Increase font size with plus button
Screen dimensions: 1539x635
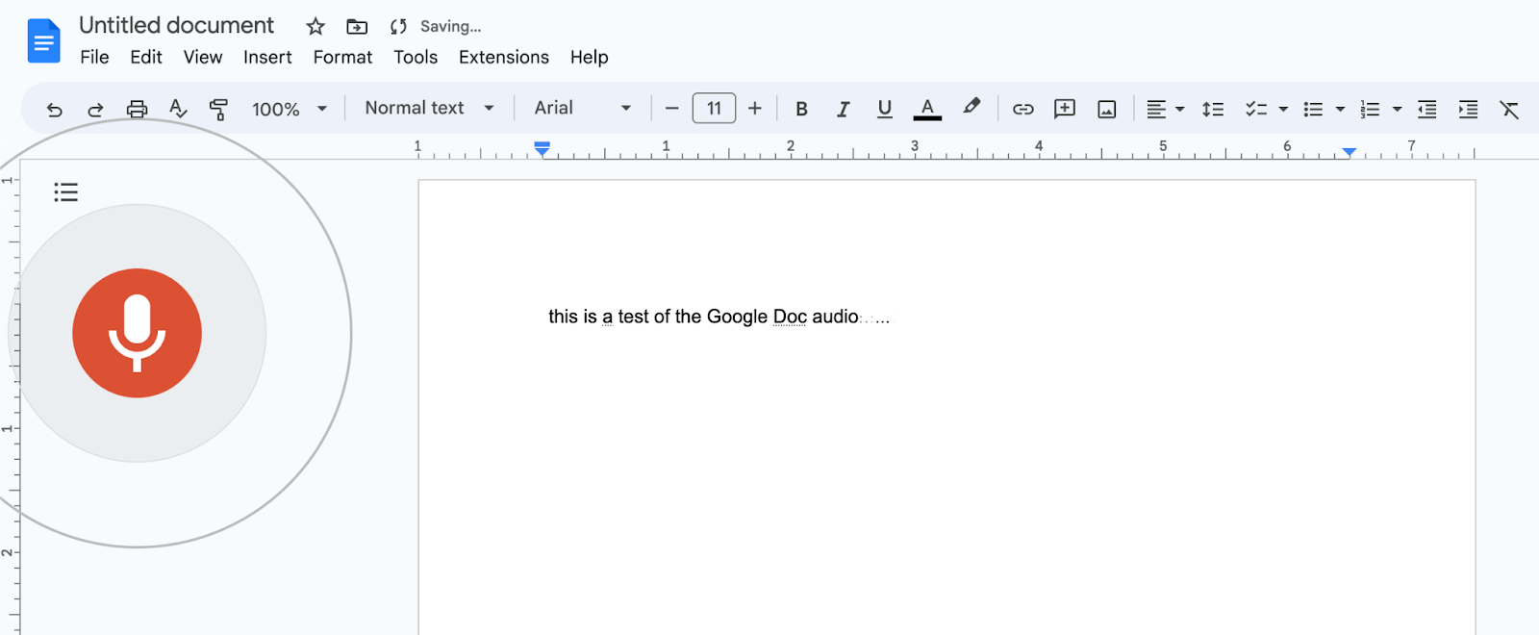(755, 109)
